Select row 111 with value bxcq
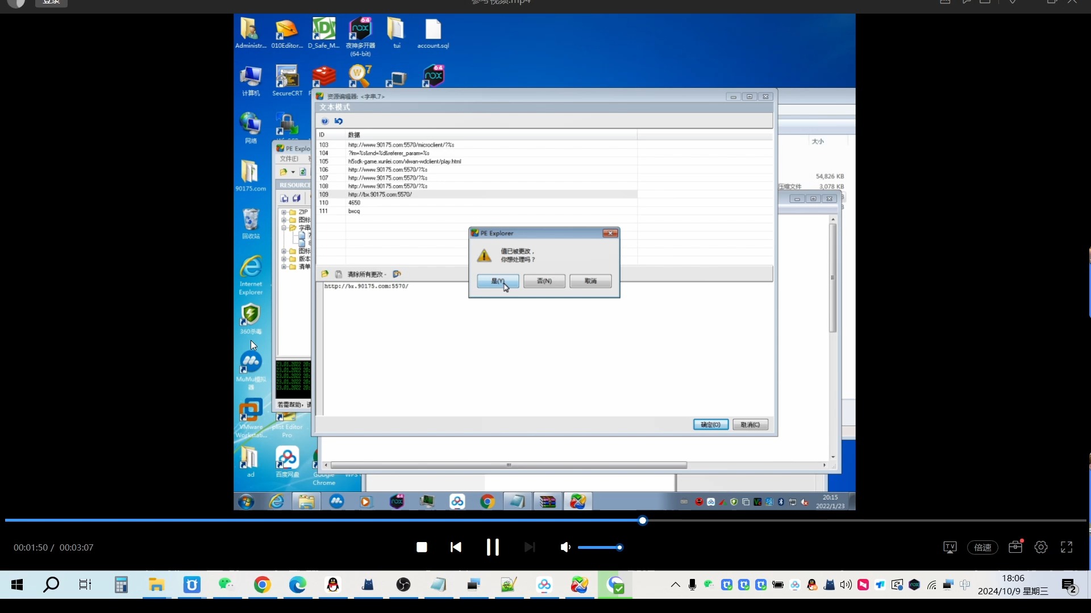1091x613 pixels. (x=477, y=211)
